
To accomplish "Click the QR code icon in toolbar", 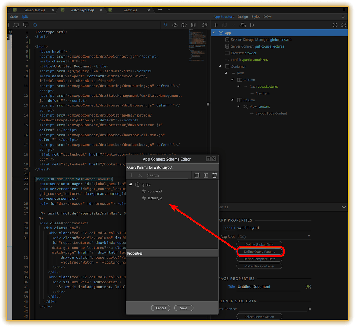I will 193,25.
